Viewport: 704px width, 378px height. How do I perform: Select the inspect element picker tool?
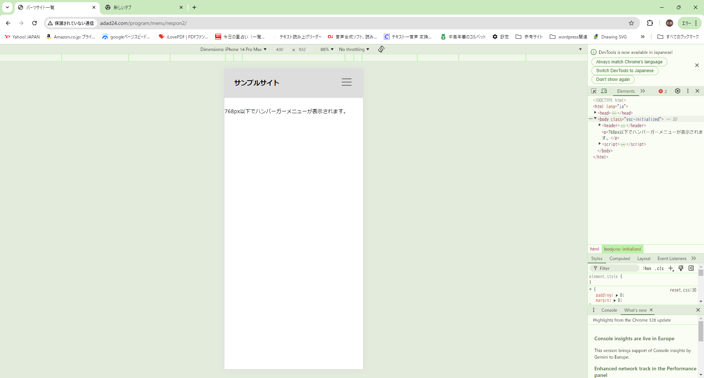coord(594,91)
